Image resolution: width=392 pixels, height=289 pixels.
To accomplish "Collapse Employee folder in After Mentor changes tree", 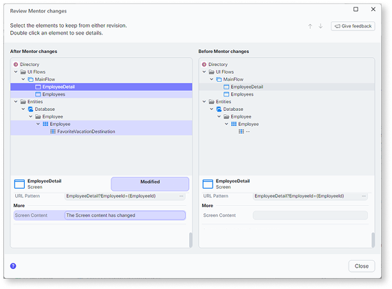I will click(30, 116).
